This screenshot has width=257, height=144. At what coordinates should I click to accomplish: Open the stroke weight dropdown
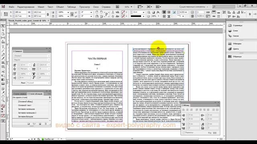143,12
